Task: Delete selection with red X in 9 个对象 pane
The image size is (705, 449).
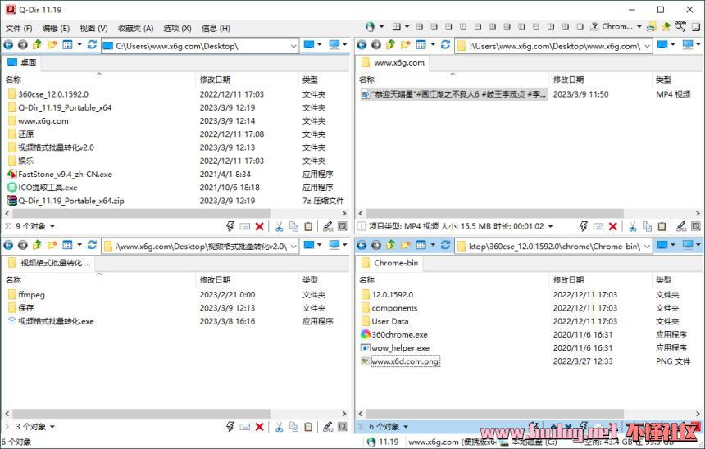Action: [x=259, y=226]
